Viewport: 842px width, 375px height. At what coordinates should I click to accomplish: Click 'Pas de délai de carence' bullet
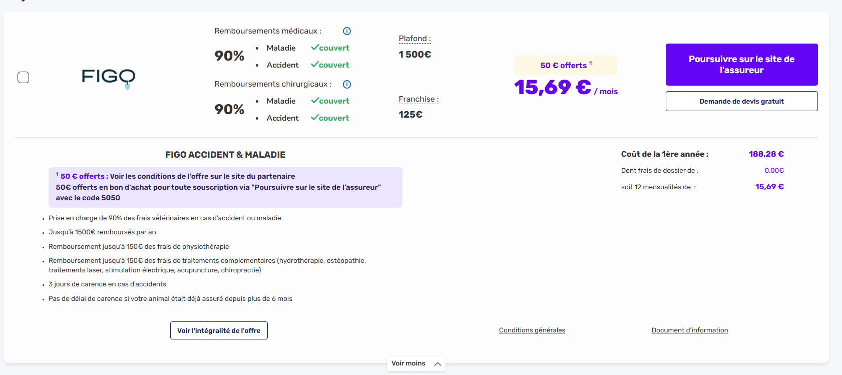170,299
